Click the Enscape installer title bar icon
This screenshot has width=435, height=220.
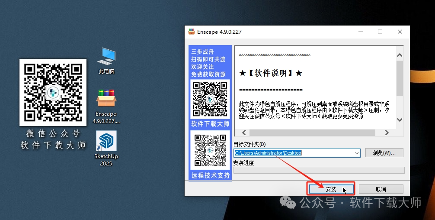[192, 32]
